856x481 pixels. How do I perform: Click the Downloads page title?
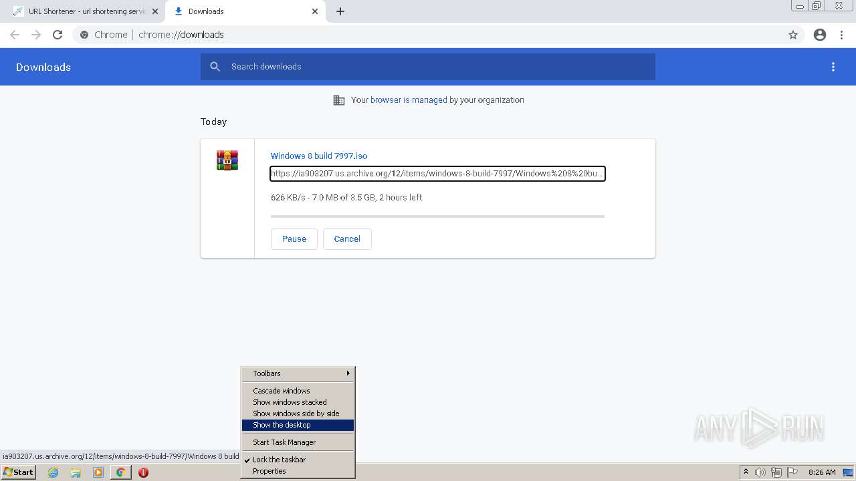click(43, 67)
